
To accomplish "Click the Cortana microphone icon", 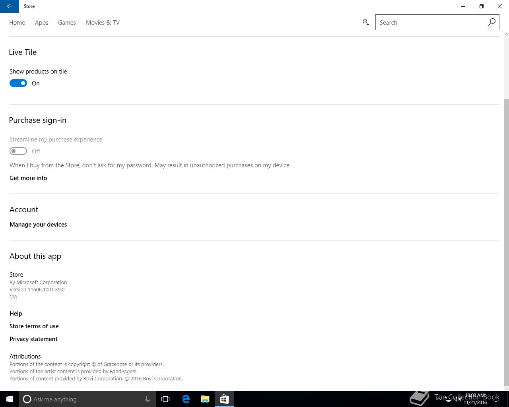I will click(148, 399).
